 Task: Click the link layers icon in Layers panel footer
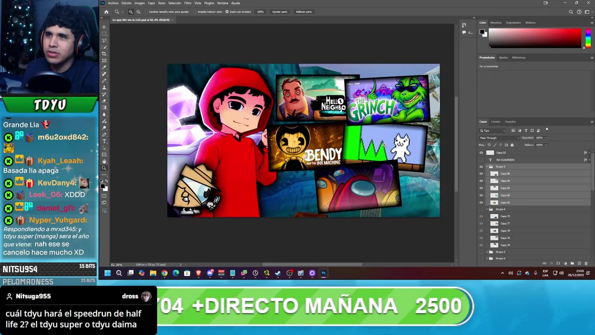coord(544,263)
